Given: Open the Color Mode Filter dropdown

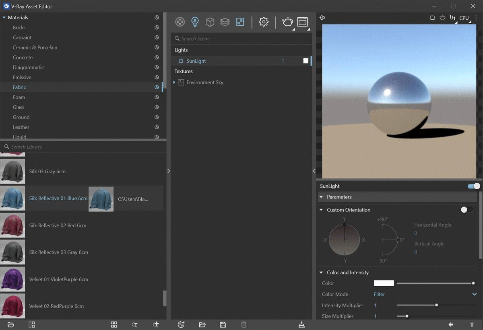Looking at the screenshot, I should [x=425, y=294].
